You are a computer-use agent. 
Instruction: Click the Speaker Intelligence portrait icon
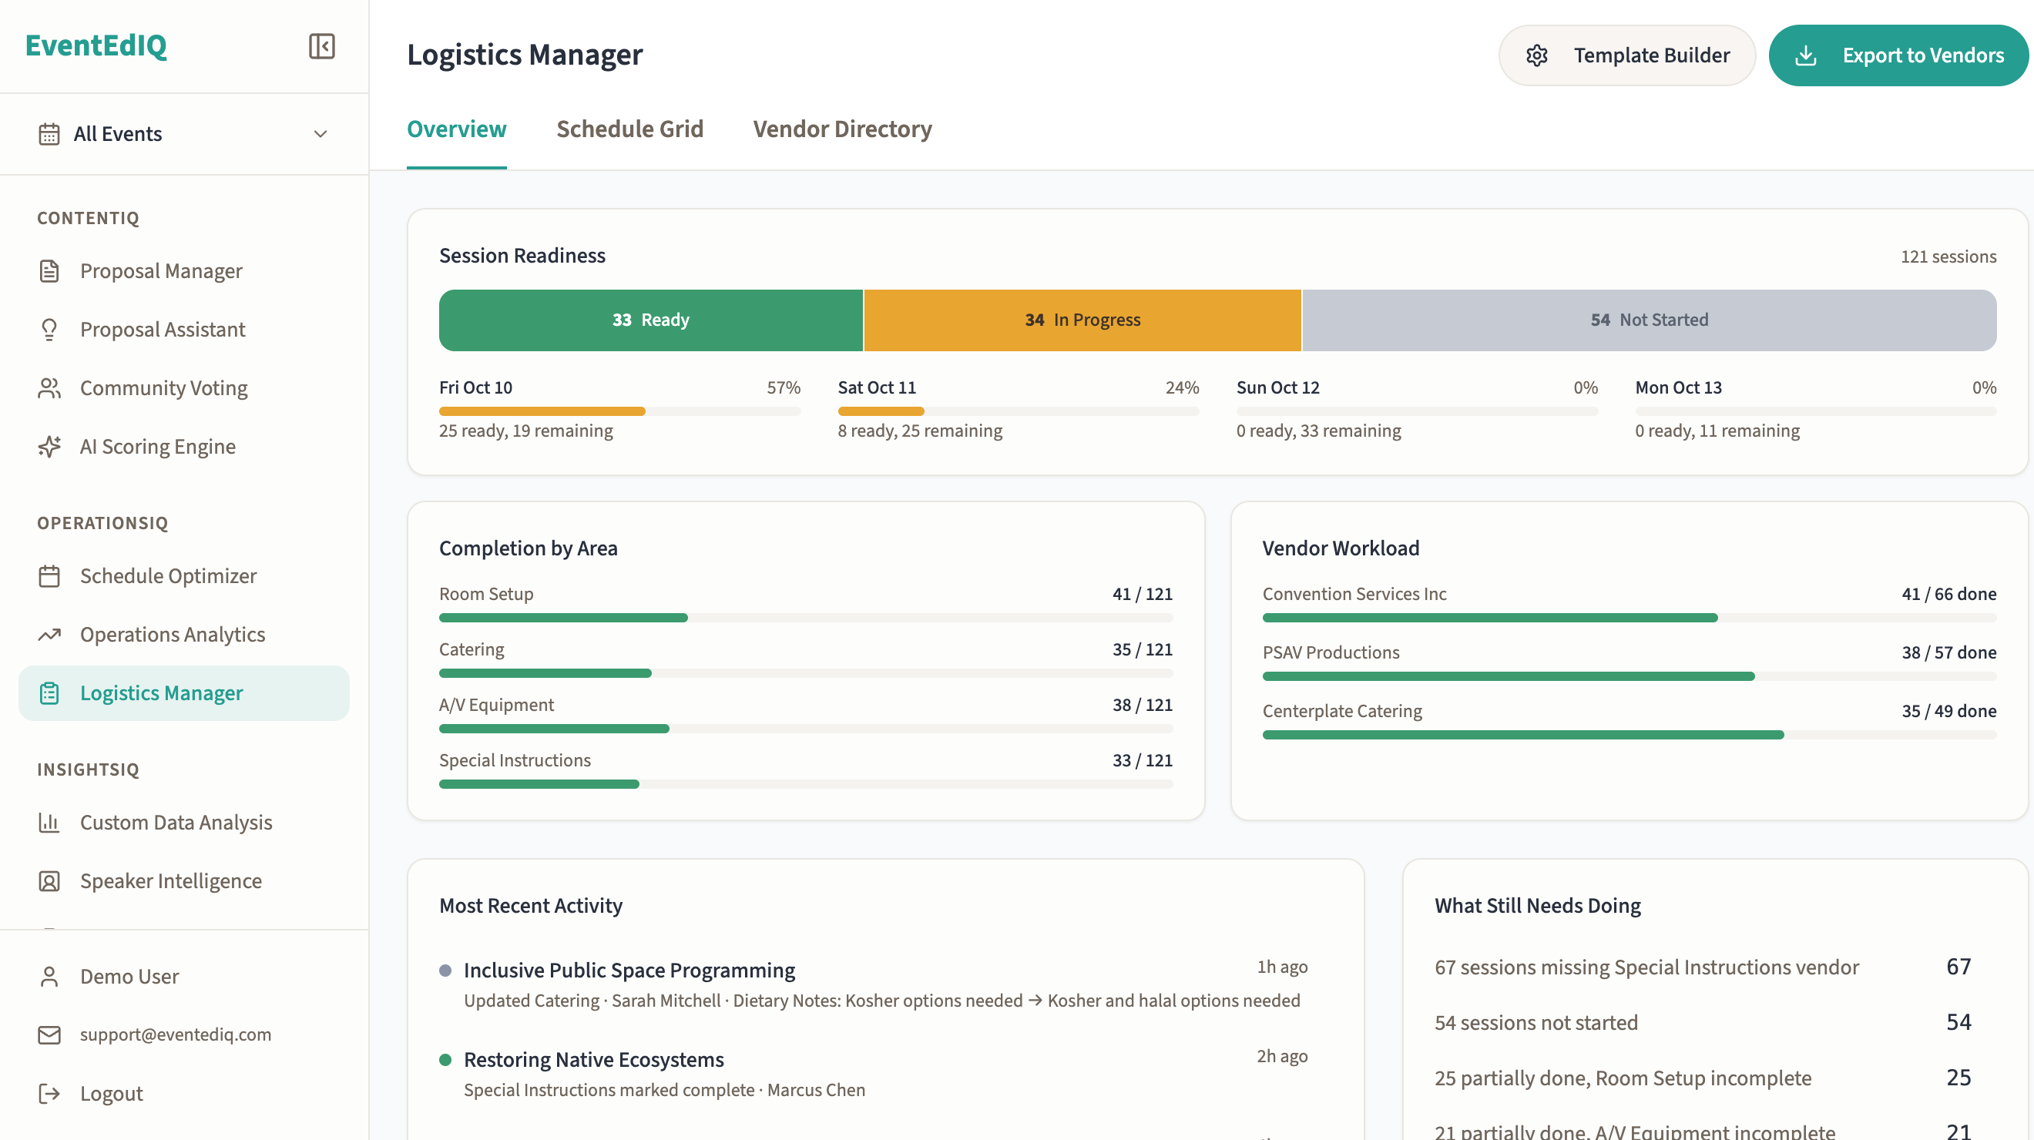tap(49, 880)
